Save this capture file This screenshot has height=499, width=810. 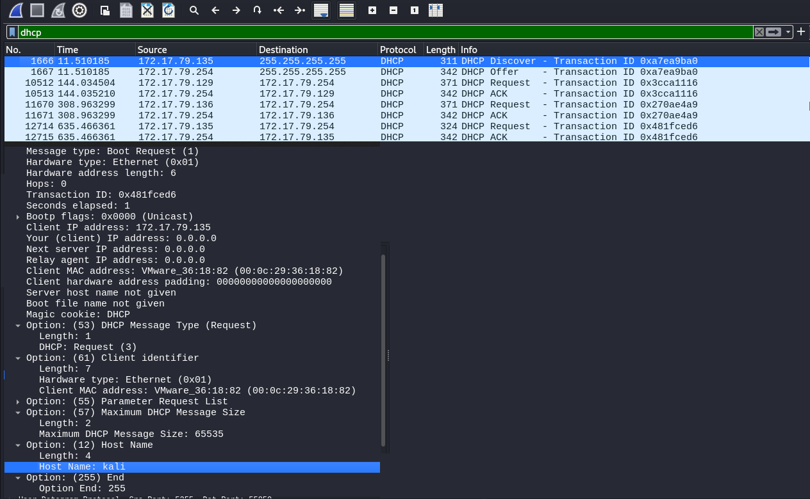pos(126,10)
